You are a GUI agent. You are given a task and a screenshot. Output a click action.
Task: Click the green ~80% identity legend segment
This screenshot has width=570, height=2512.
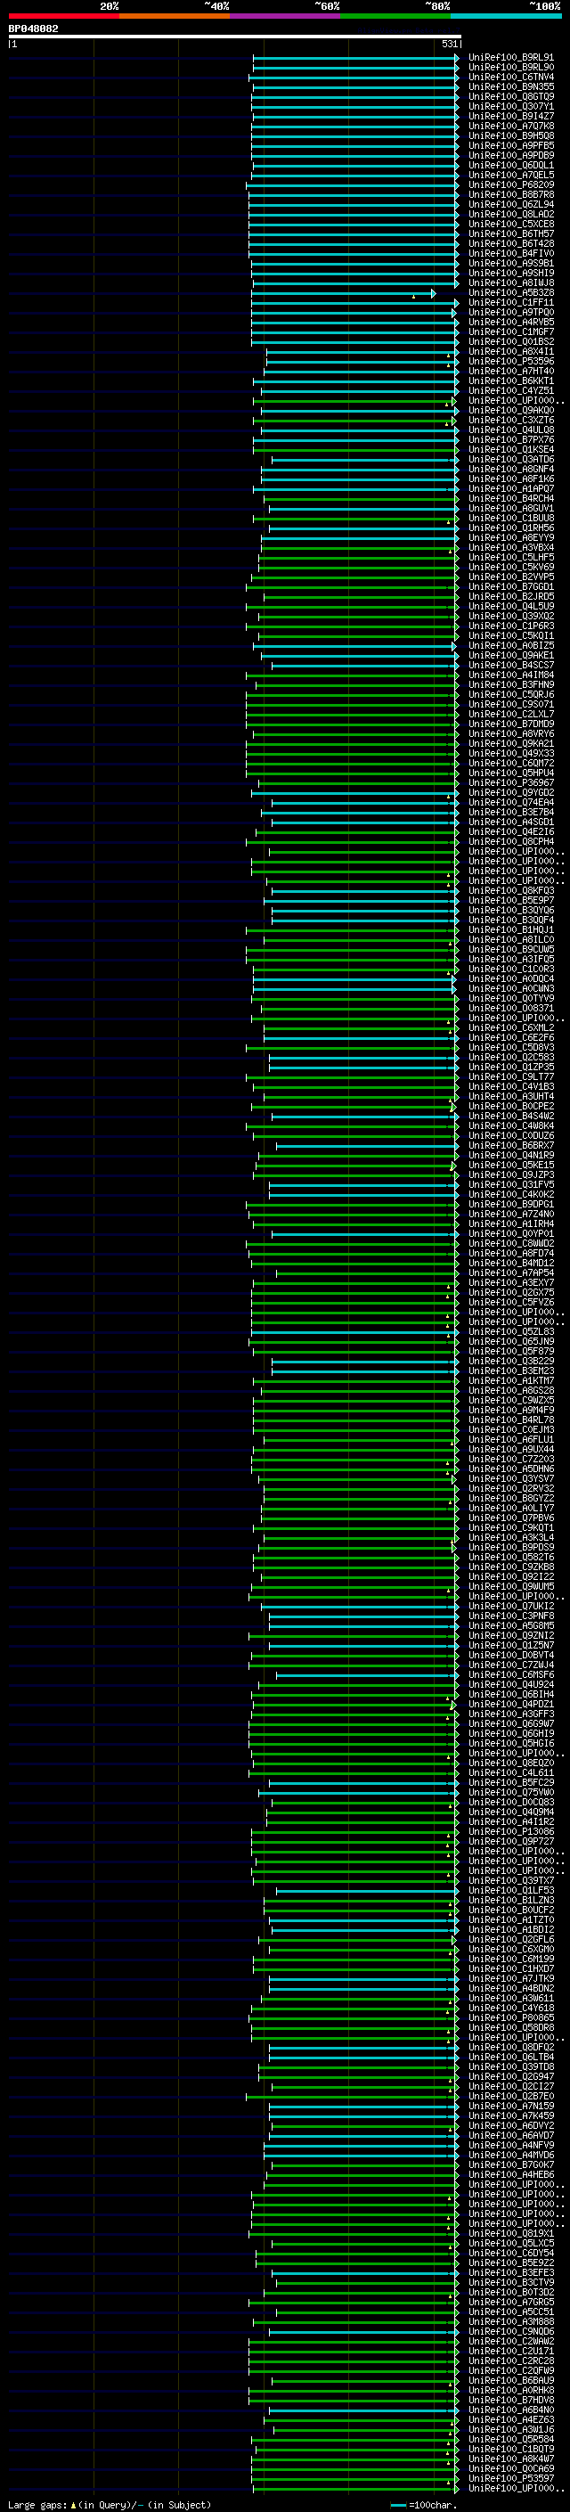(x=395, y=16)
